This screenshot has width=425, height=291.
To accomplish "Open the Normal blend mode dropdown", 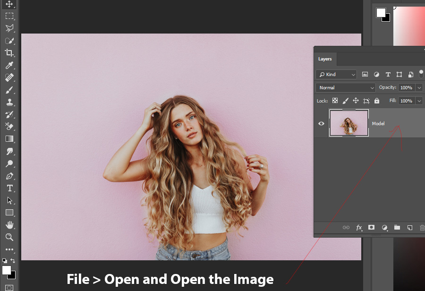I will point(346,87).
